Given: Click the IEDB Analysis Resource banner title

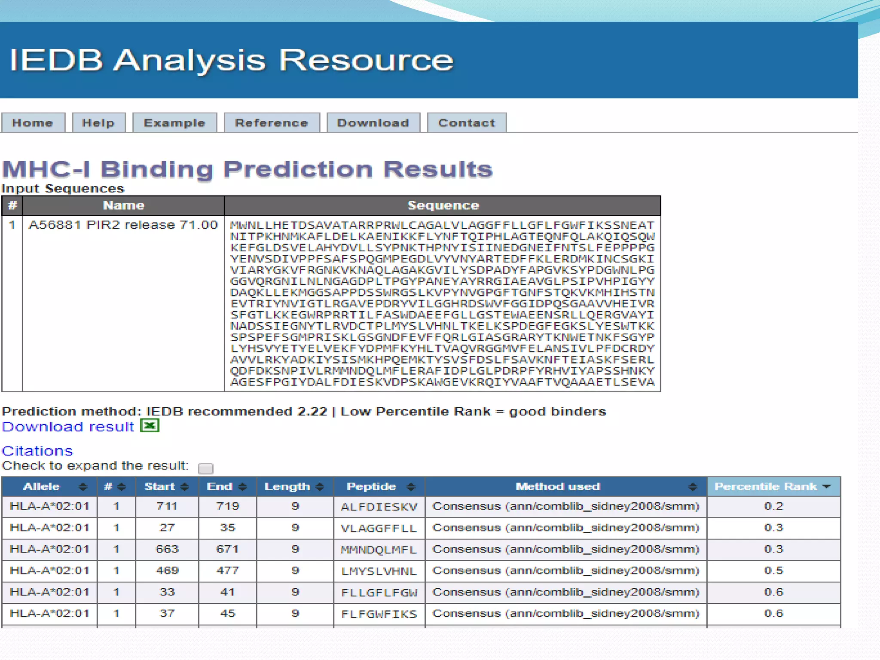Looking at the screenshot, I should coord(231,60).
